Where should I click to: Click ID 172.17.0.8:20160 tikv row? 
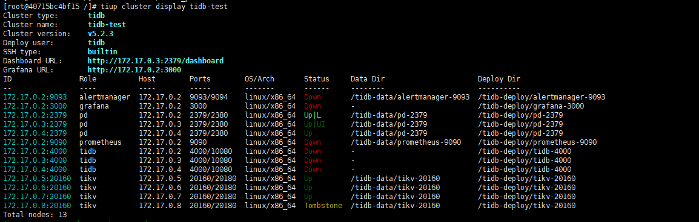[x=37, y=206]
